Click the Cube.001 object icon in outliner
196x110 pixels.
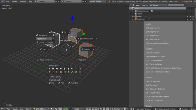136,19
